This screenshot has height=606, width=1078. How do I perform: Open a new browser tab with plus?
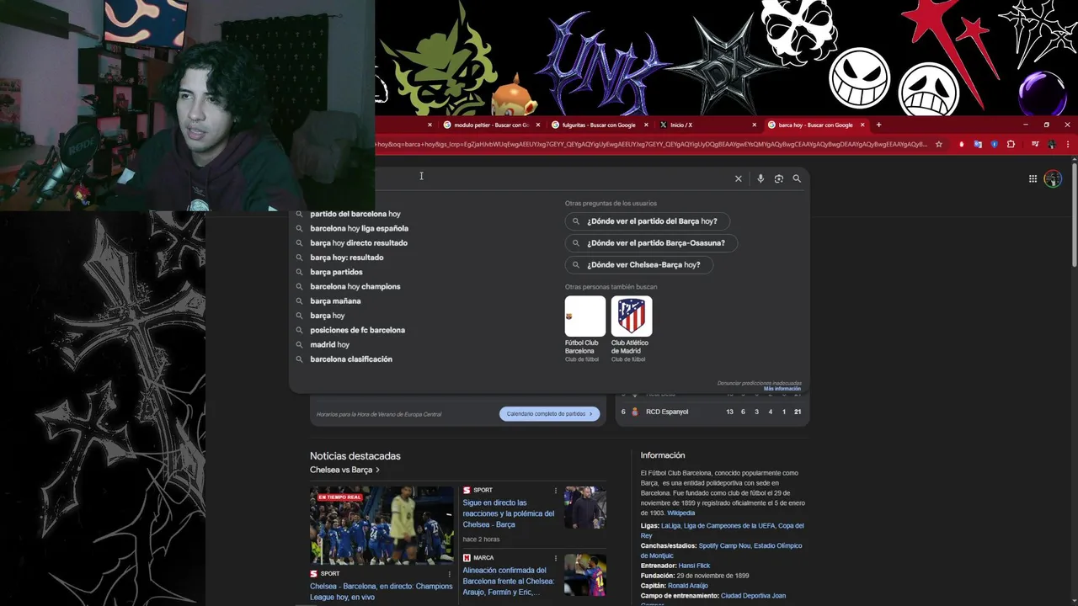(x=878, y=125)
